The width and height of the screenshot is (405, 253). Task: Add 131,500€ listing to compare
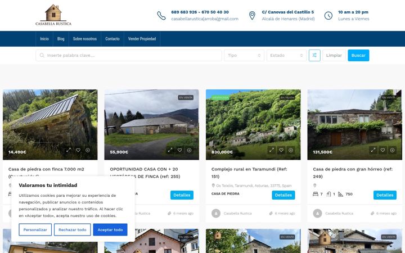[x=393, y=150]
